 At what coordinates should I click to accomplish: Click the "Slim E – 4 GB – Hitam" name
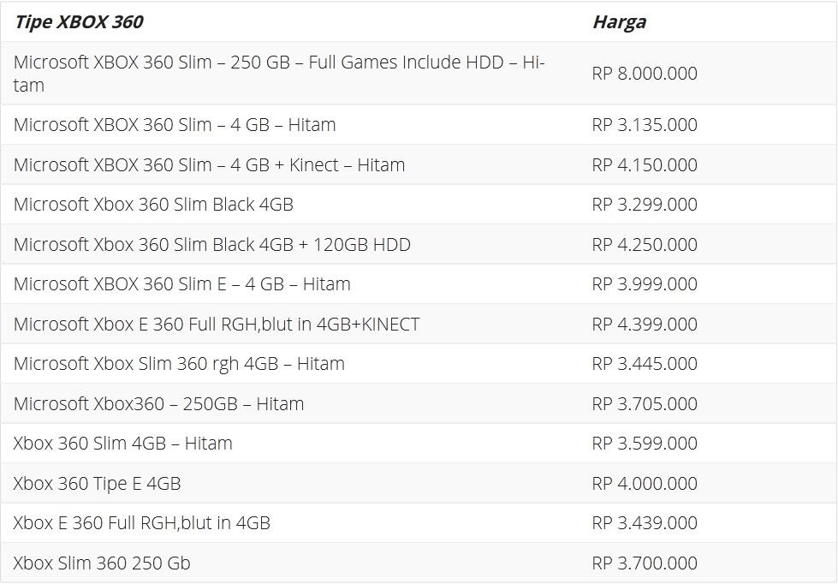point(181,284)
